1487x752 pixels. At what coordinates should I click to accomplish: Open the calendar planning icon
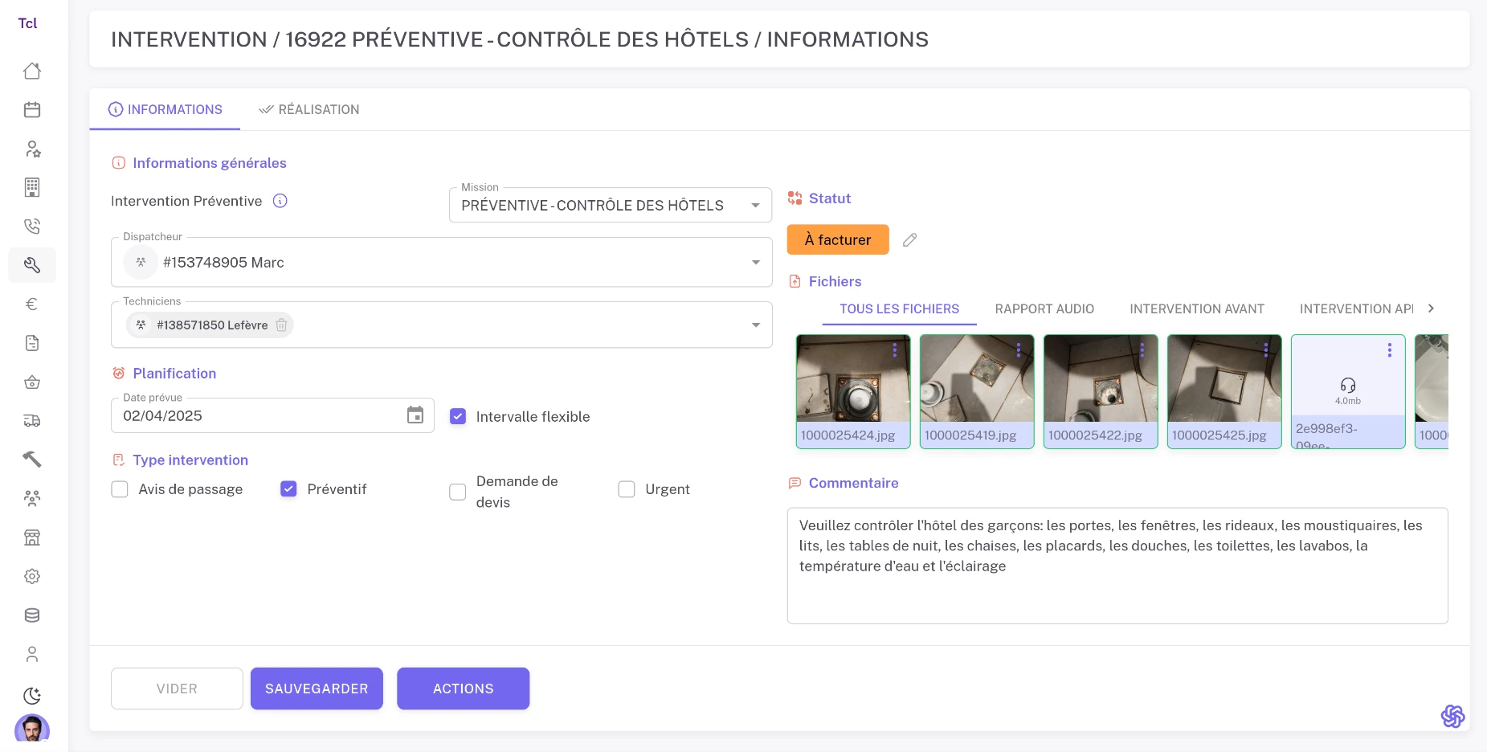coord(31,109)
